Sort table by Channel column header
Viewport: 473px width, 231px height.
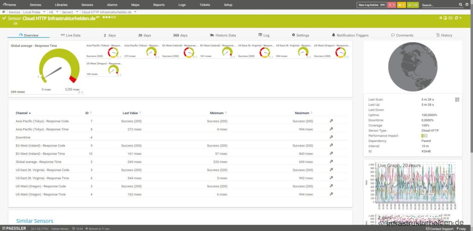23,113
